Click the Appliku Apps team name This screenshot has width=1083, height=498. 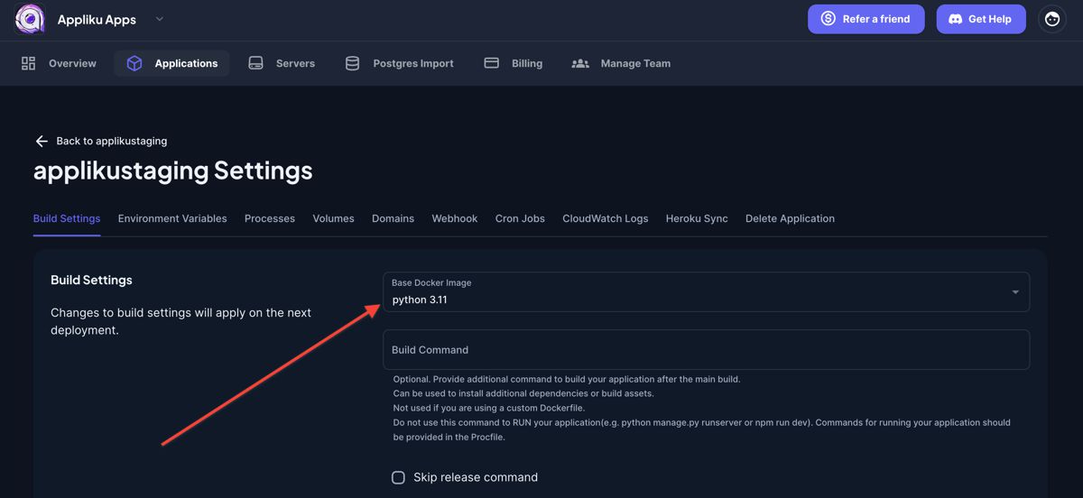[97, 19]
